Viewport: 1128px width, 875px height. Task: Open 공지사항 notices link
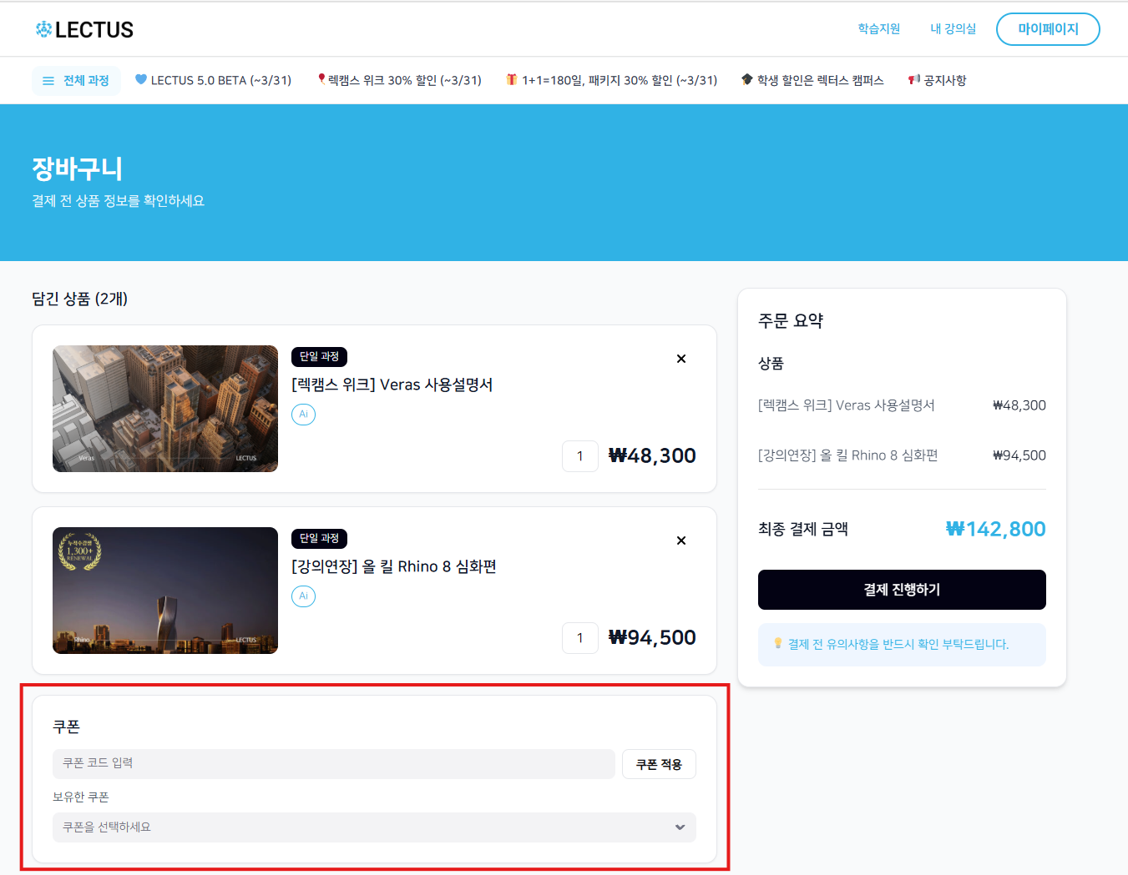point(937,81)
